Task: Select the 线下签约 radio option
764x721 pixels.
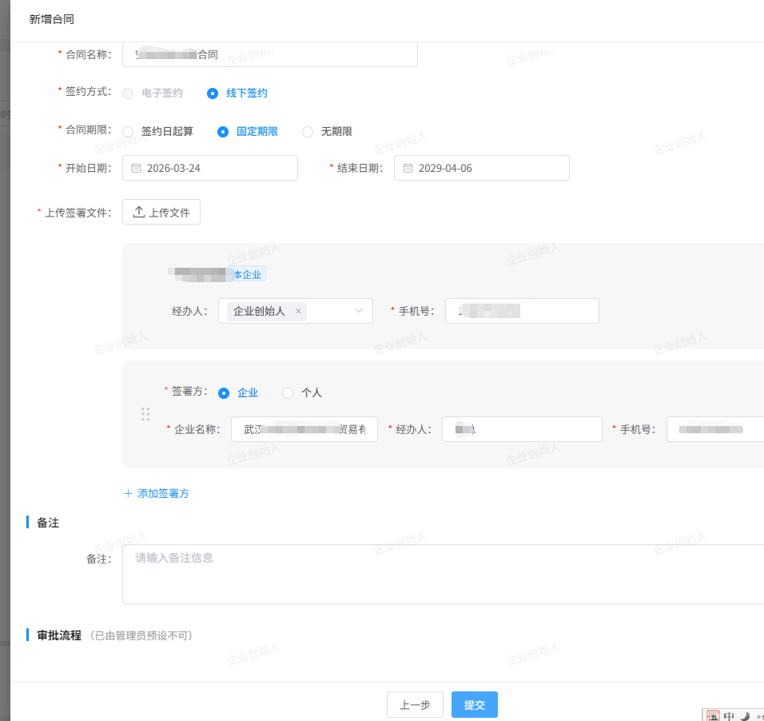Action: coord(213,93)
